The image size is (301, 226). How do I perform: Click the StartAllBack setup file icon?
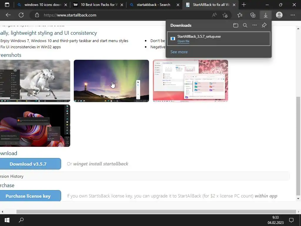(173, 39)
